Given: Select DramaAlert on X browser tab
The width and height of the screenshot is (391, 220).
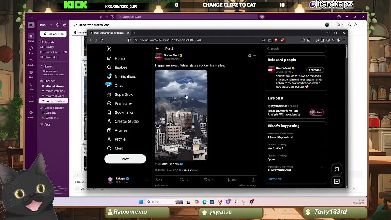Looking at the screenshot, I should tap(109, 33).
